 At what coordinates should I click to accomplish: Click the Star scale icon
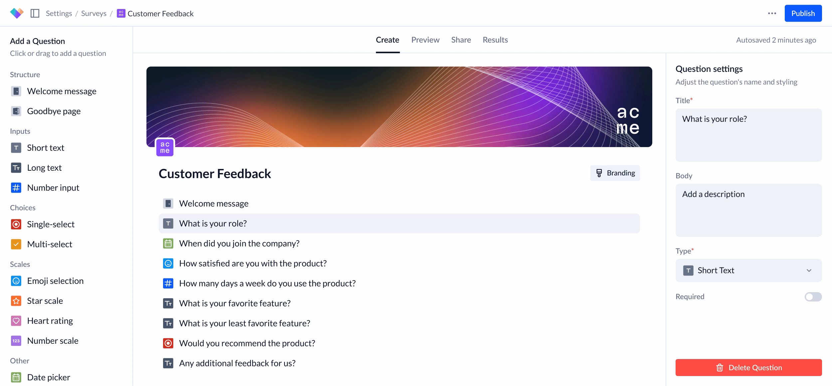click(x=16, y=301)
